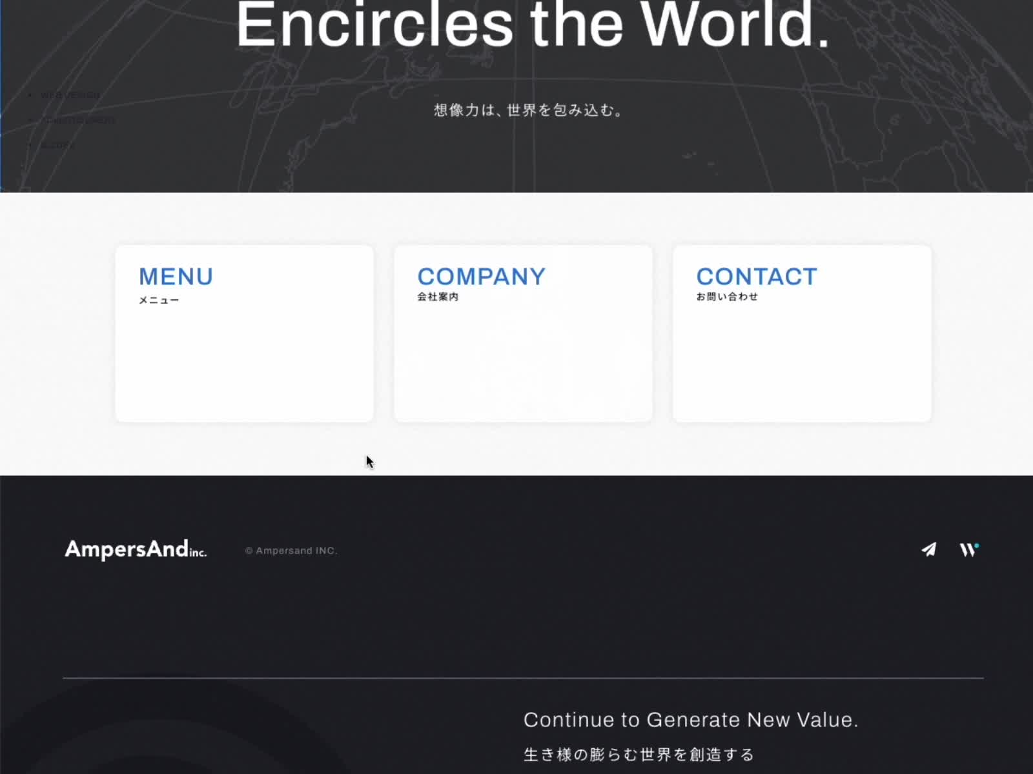This screenshot has height=774, width=1033.
Task: Click the faint WEB DESIGN list item
Action: 70,95
